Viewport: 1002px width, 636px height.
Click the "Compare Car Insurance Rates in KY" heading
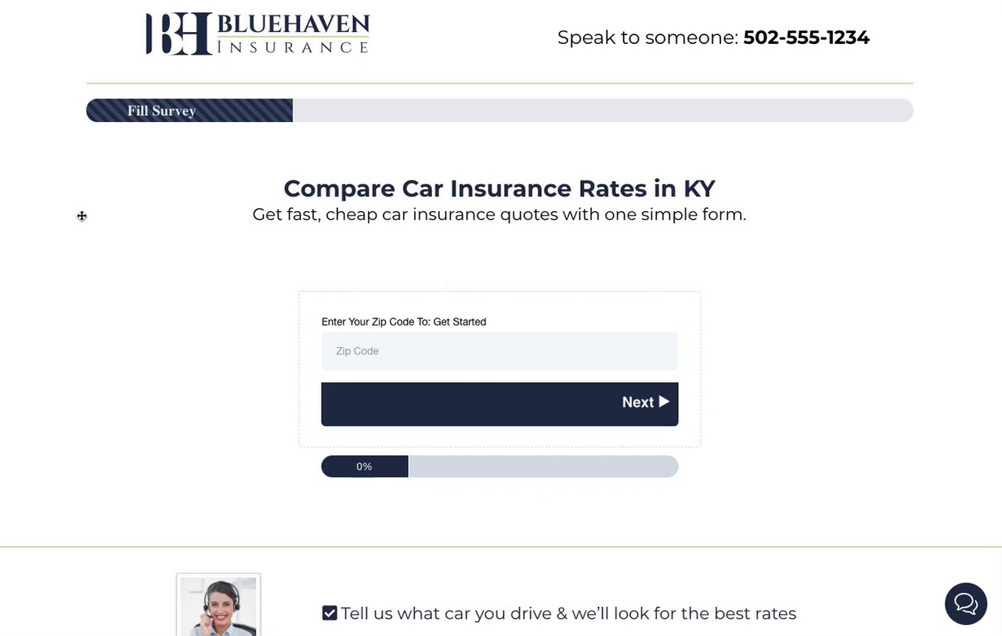(x=499, y=189)
